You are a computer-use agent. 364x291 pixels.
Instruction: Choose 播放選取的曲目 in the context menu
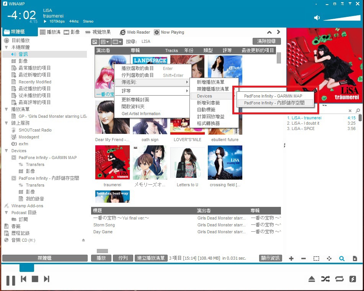point(152,68)
